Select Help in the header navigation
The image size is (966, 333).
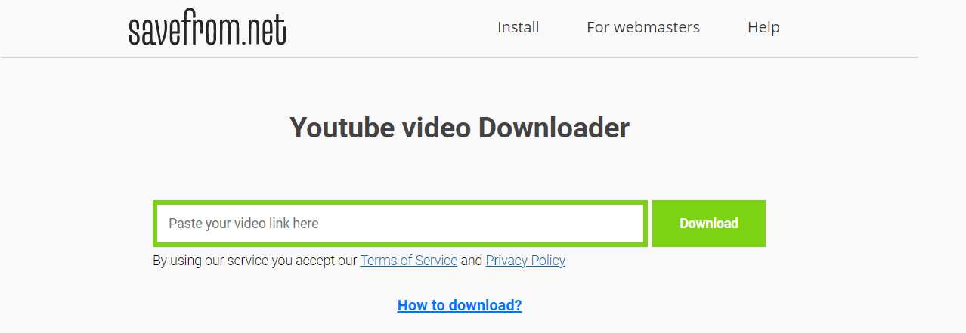click(x=763, y=27)
